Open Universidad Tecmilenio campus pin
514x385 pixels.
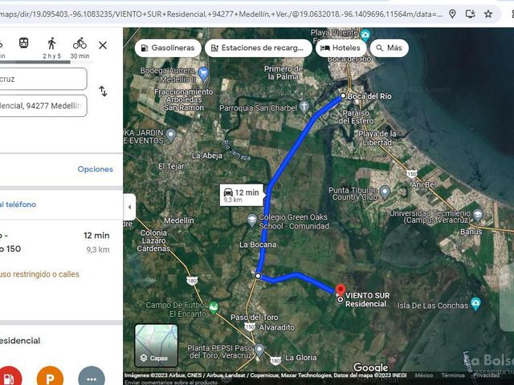pos(478,214)
